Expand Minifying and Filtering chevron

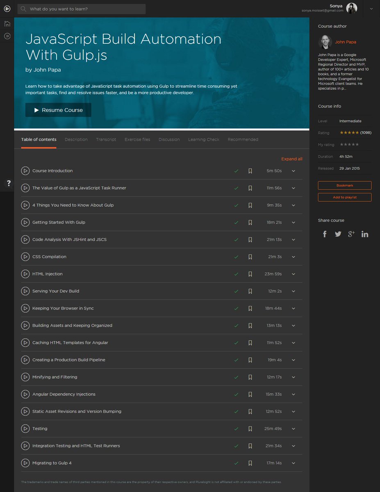[x=294, y=377]
